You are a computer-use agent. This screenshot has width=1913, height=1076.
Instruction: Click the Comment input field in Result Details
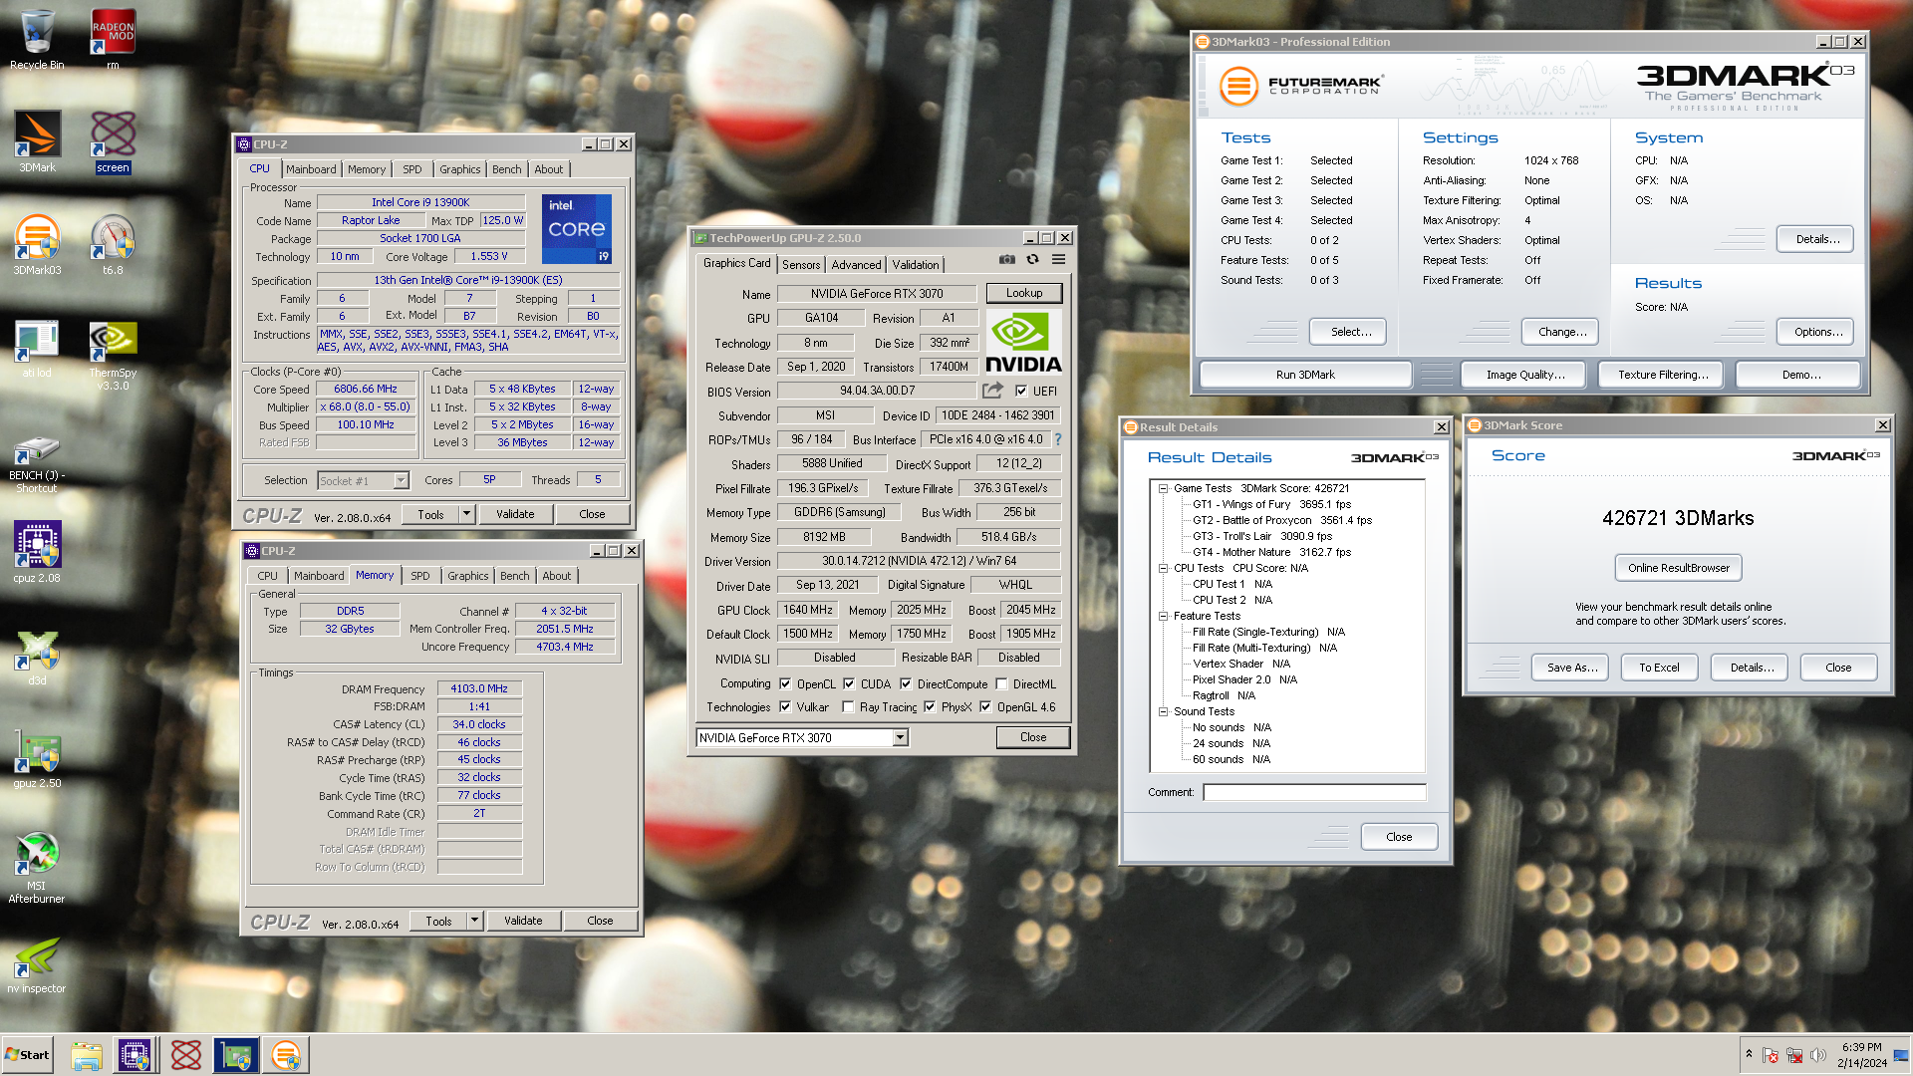[x=1314, y=792]
